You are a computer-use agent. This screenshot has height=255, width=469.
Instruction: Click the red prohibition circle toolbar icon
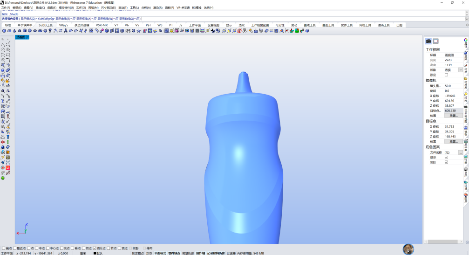point(239,31)
